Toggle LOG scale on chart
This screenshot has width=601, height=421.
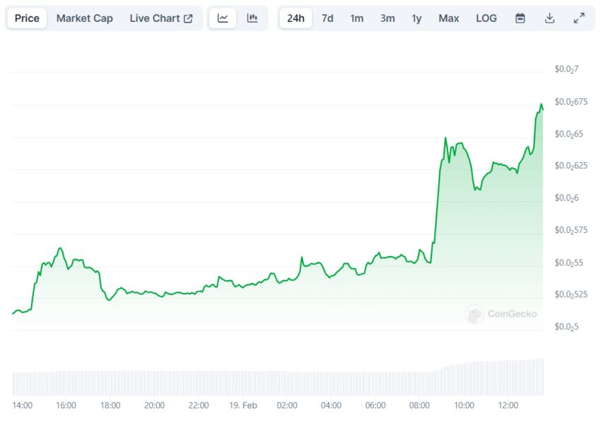point(486,18)
